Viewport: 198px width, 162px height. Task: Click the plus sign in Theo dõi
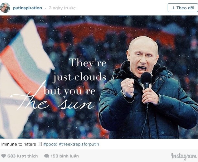174,8
